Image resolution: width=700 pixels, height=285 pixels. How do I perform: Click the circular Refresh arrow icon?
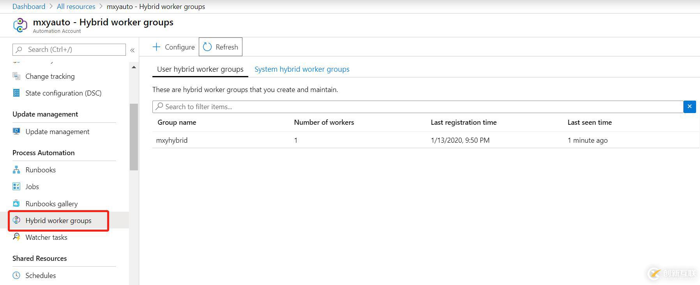[207, 47]
